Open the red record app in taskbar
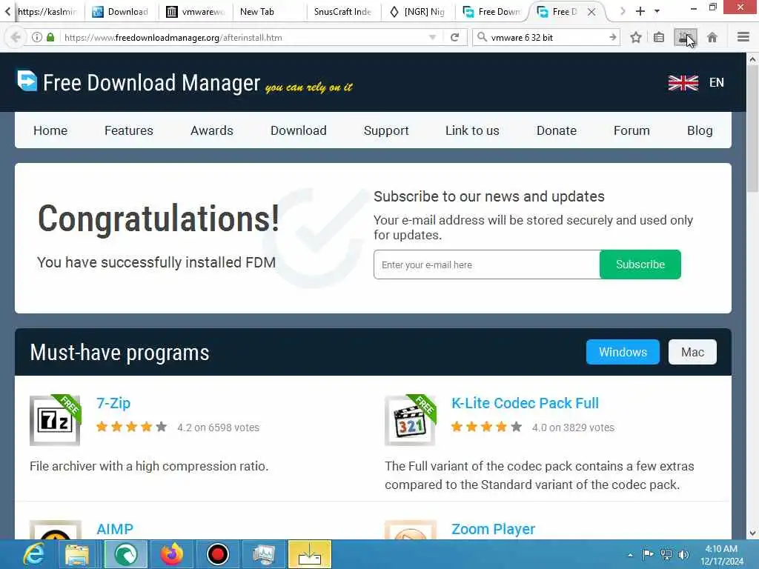The image size is (759, 569). tap(217, 554)
